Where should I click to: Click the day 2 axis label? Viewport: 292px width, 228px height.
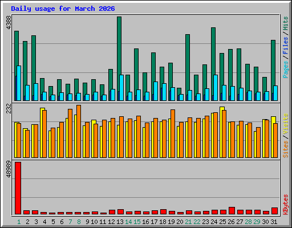point(27,222)
